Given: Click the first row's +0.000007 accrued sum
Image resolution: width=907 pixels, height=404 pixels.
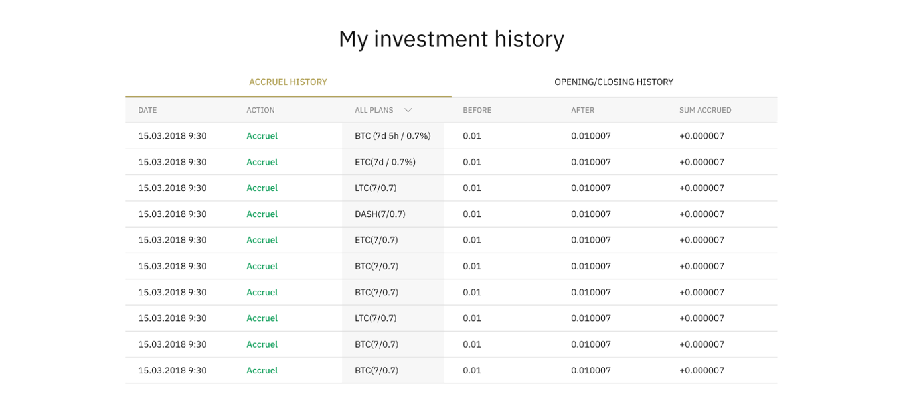Looking at the screenshot, I should [701, 136].
